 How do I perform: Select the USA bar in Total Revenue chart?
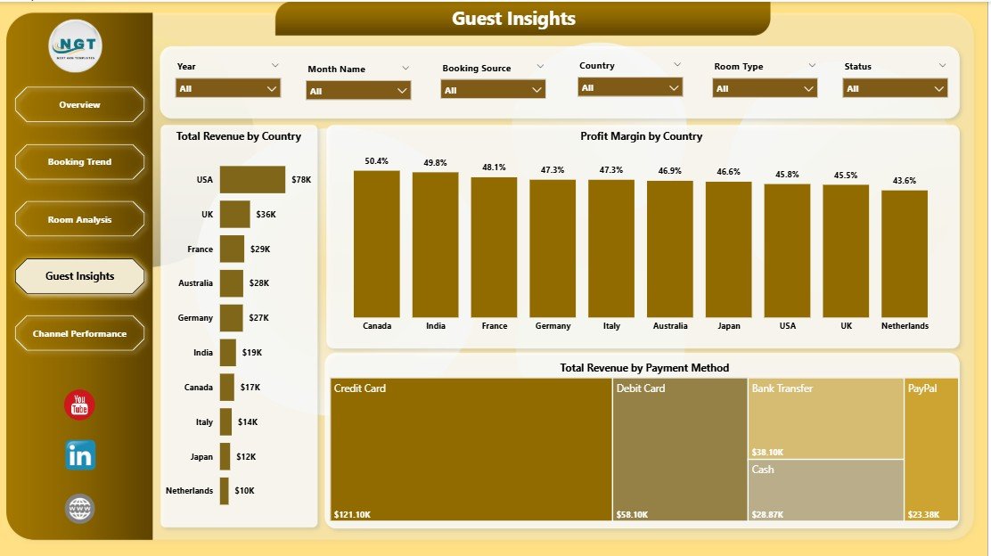click(254, 179)
